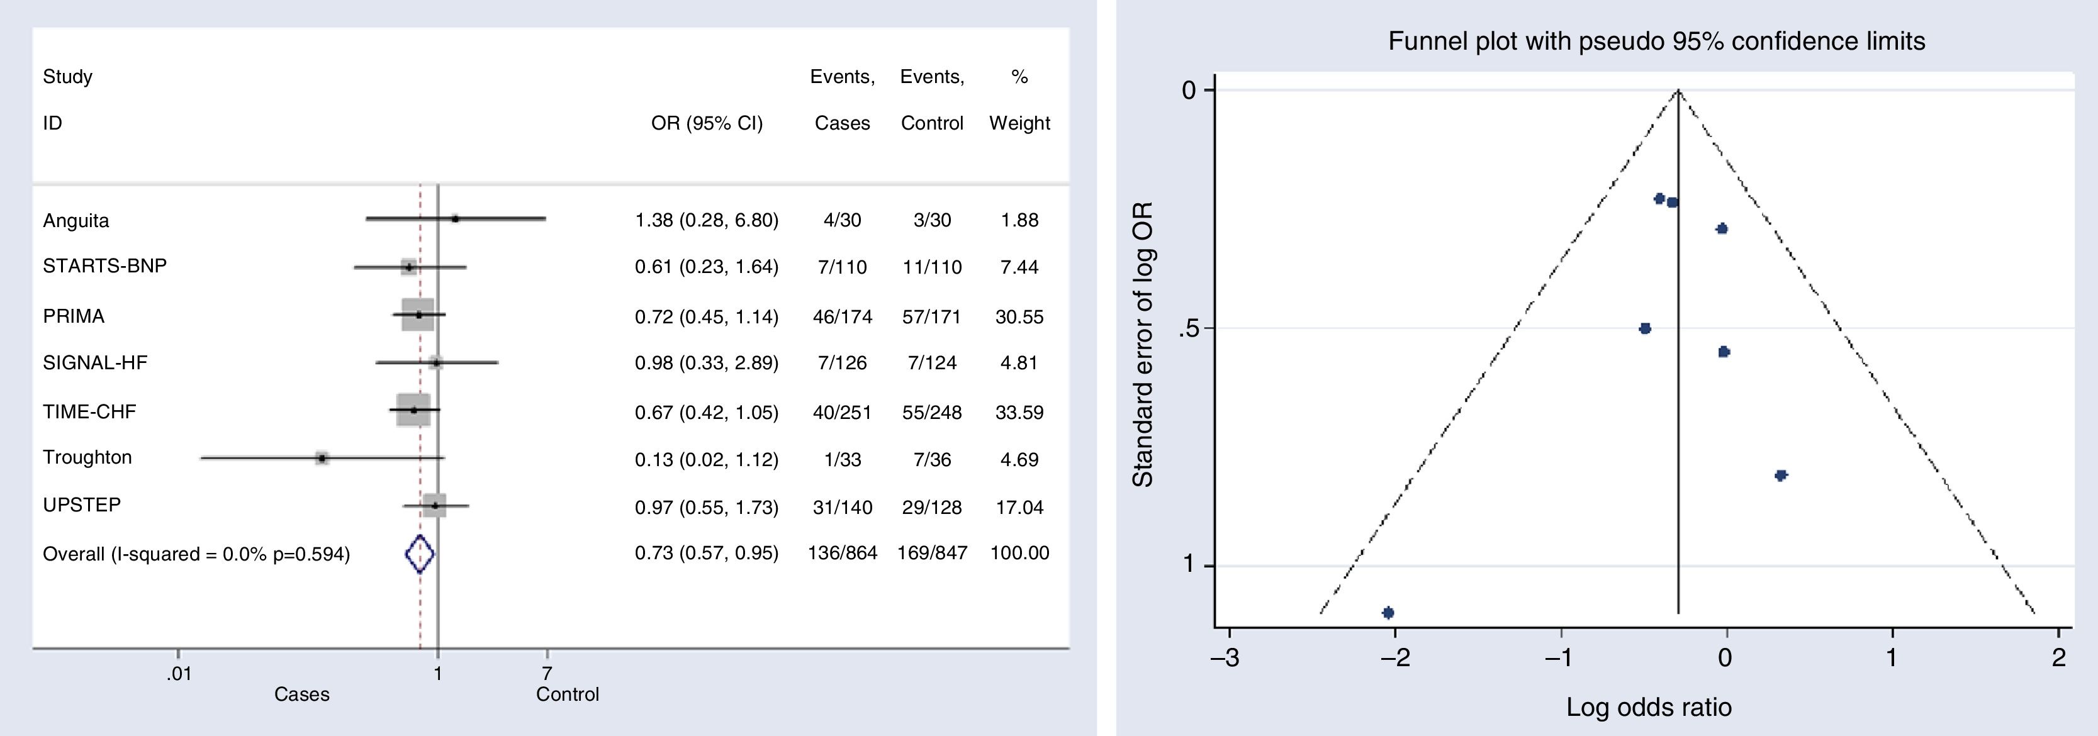Click the "Control" label under forest axis
This screenshot has height=736, width=2098.
(567, 694)
